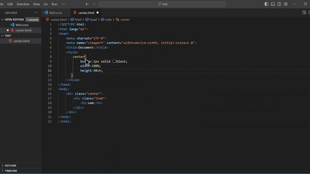
Task: Click the search box showing test
Action: 162,4
